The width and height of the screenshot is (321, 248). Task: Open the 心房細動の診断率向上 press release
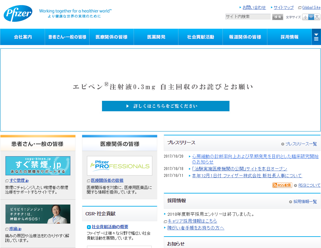click(255, 159)
